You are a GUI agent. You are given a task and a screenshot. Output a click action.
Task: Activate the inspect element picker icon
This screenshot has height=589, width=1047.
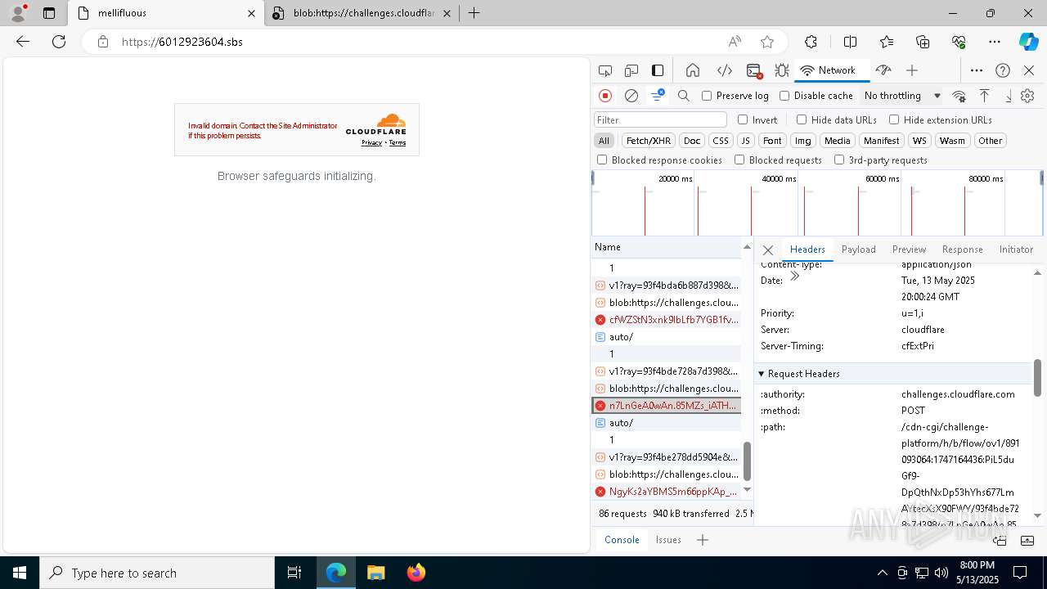[605, 70]
